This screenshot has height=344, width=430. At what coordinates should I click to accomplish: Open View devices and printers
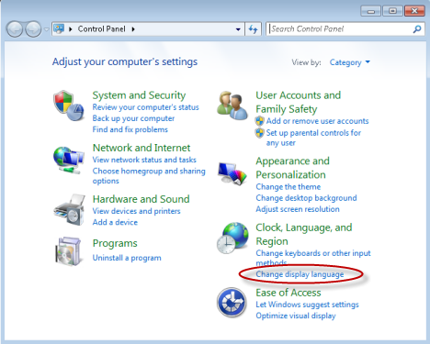coord(136,211)
